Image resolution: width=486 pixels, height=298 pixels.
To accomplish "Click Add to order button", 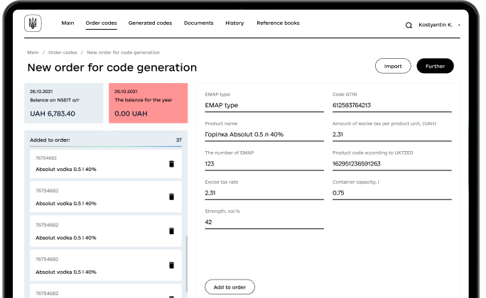I will [x=229, y=287].
